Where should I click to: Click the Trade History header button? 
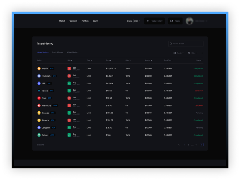[x=154, y=21]
